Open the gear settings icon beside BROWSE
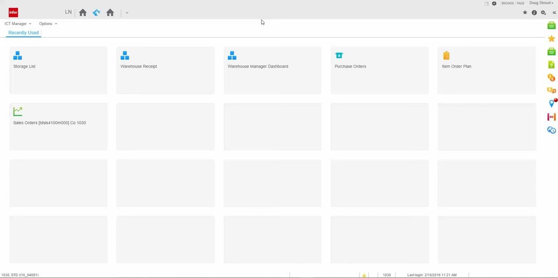Viewport: 558px width, 278px height. click(494, 3)
